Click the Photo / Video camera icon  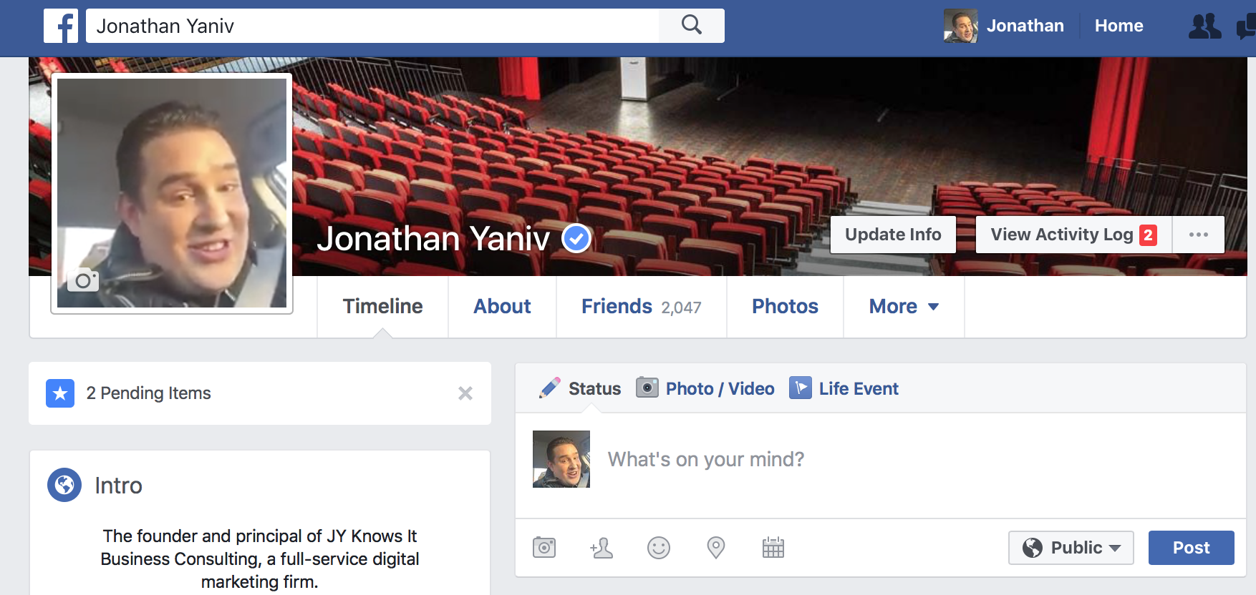(647, 388)
